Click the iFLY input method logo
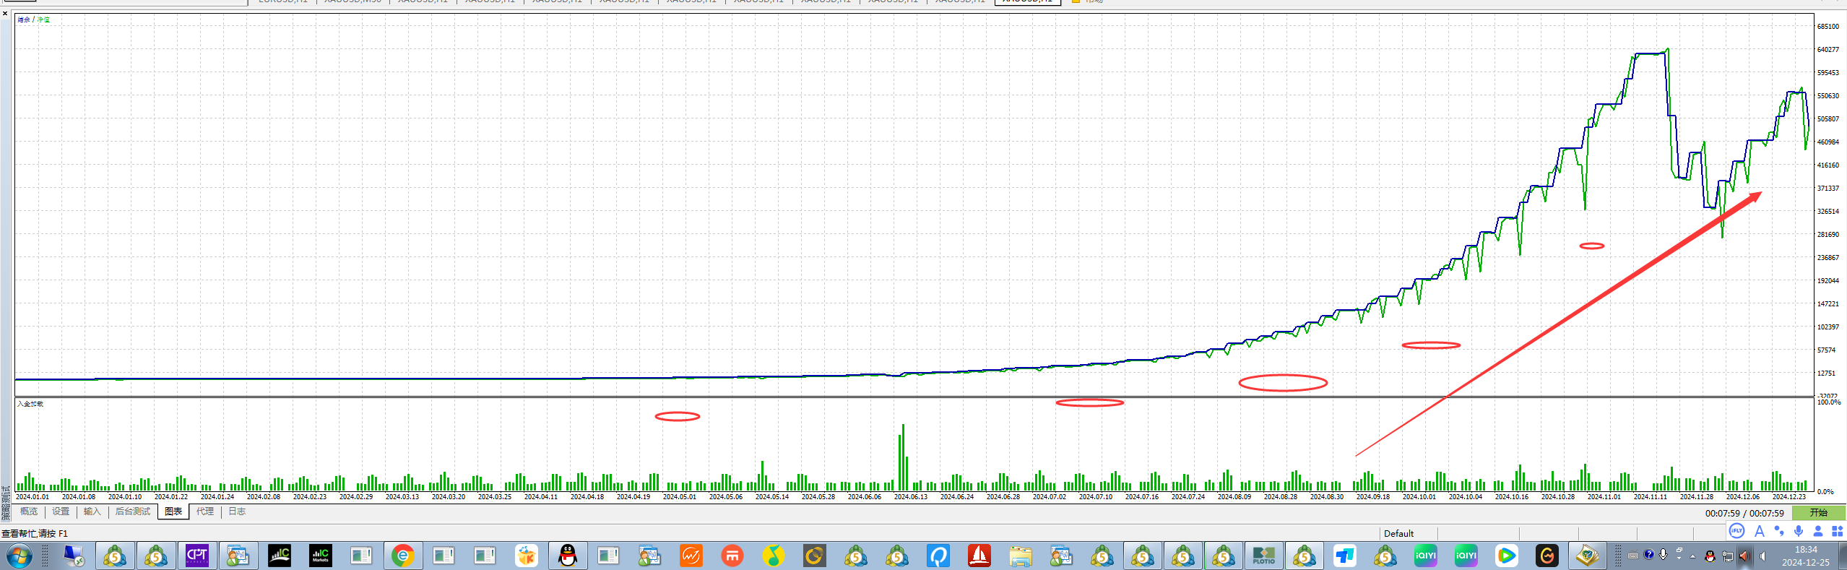This screenshot has width=1847, height=570. tap(1736, 531)
